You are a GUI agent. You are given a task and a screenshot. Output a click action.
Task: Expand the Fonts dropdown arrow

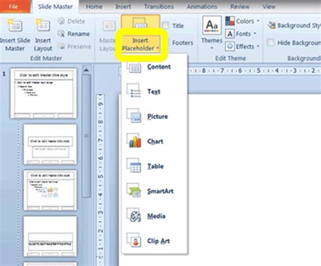coord(255,34)
